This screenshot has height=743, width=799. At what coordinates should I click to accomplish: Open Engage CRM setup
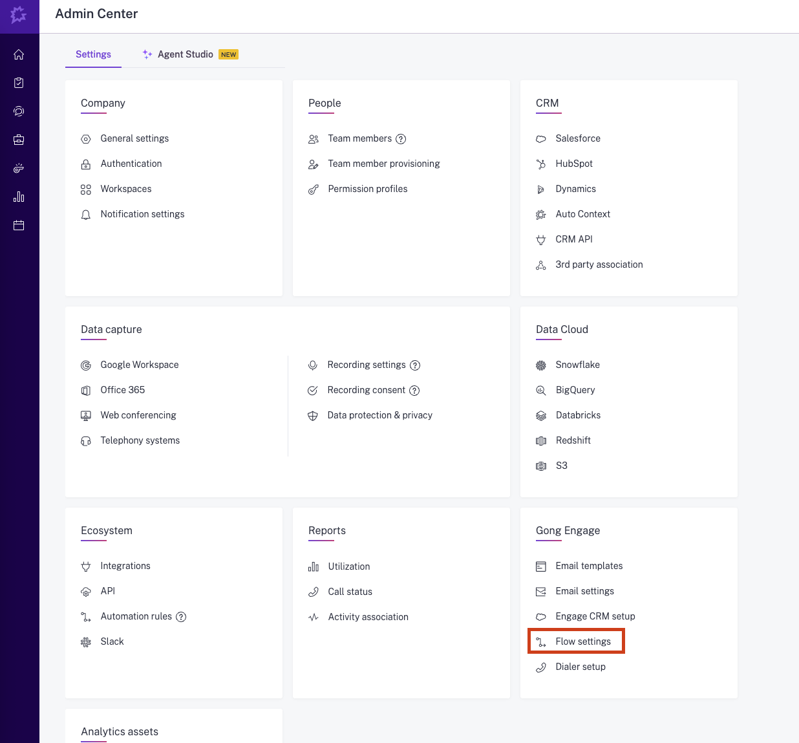[595, 616]
